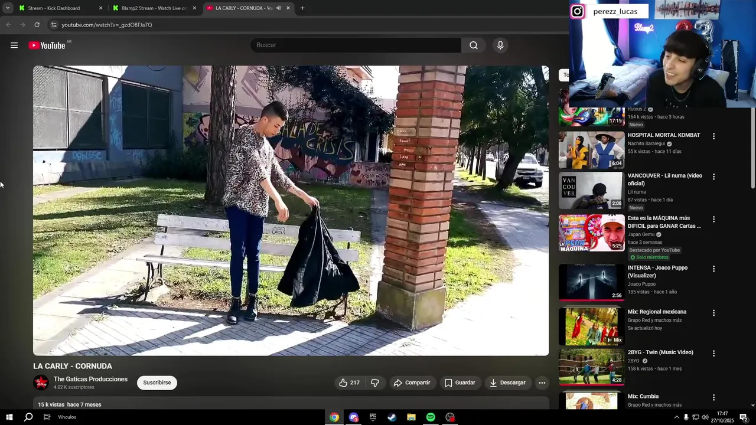Dislike the video with the thumbs down
756x425 pixels.
(375, 382)
